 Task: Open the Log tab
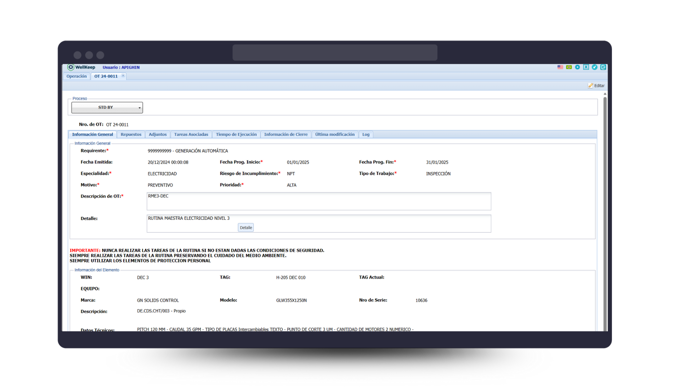click(x=366, y=135)
